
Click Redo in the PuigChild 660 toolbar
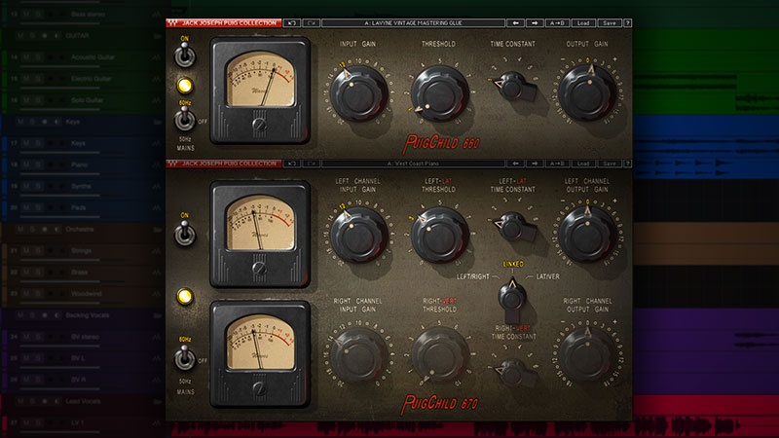[x=311, y=22]
